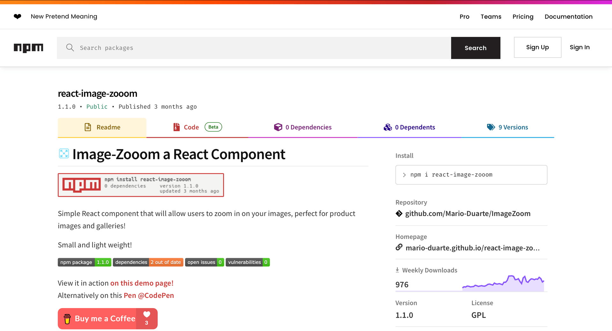This screenshot has height=331, width=612.
Task: Open github.com/Mario-Duarte/ImageZoom repository link
Action: pyautogui.click(x=468, y=214)
